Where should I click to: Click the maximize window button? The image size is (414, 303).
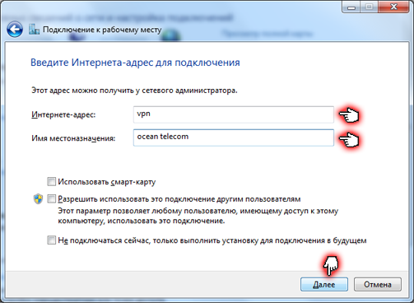pos(370,7)
